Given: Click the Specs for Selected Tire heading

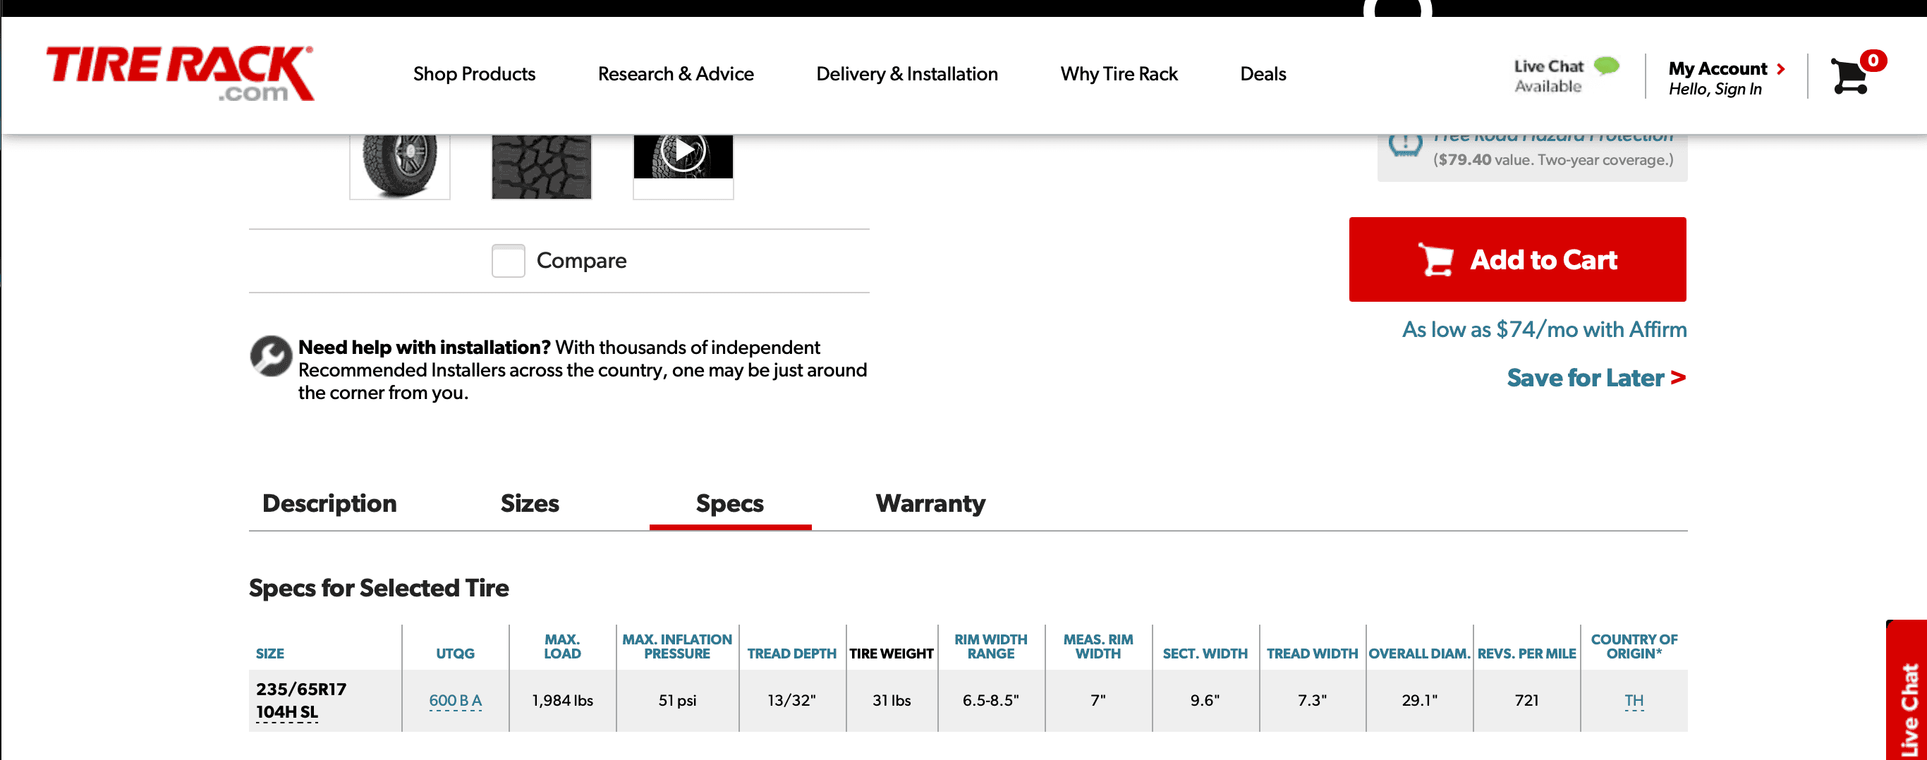Looking at the screenshot, I should coord(379,588).
